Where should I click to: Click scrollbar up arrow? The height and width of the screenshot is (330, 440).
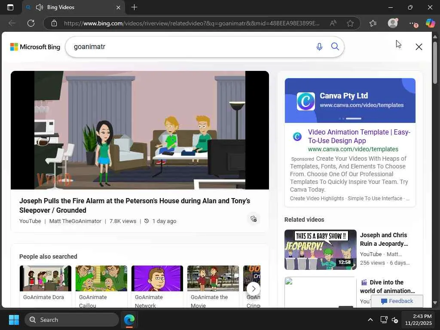pos(435,37)
